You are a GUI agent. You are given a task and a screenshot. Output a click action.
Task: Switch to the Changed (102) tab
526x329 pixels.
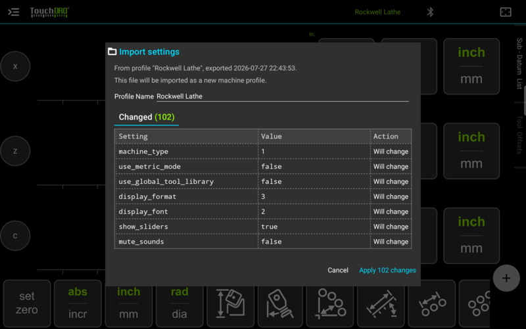(x=147, y=118)
